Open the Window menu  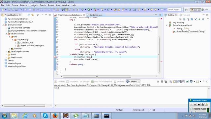[66, 5]
